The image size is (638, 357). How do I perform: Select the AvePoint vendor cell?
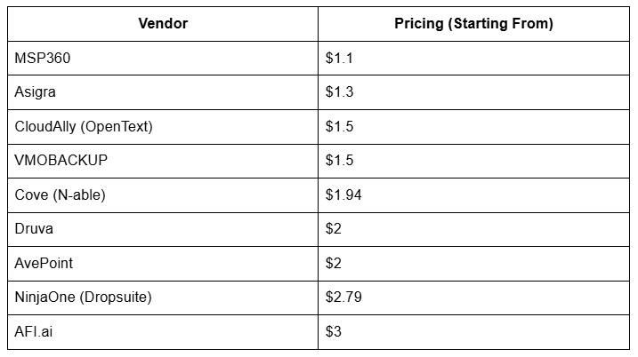(x=42, y=264)
